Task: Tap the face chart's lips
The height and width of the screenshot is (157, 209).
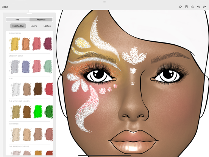Action: (x=133, y=142)
